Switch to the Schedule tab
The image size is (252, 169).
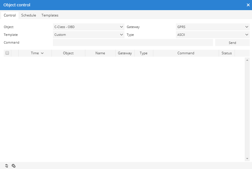tap(28, 15)
